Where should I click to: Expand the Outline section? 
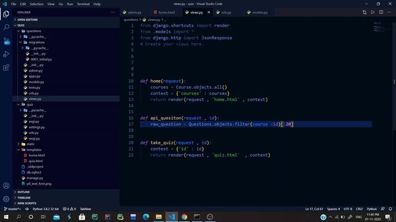click(x=66, y=192)
